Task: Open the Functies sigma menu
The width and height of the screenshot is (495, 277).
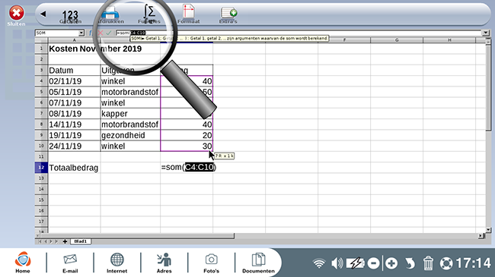Action: pos(149,14)
